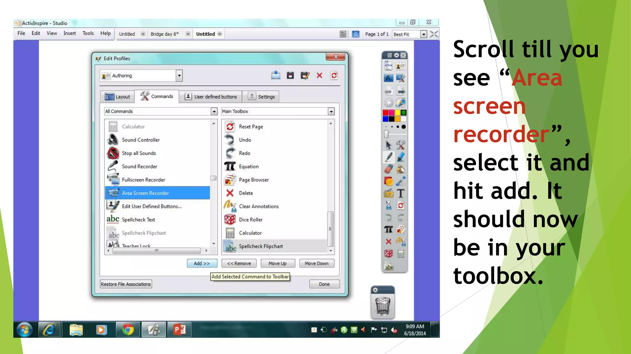Image resolution: width=631 pixels, height=354 pixels.
Task: Open the Insert menu
Action: coord(70,33)
